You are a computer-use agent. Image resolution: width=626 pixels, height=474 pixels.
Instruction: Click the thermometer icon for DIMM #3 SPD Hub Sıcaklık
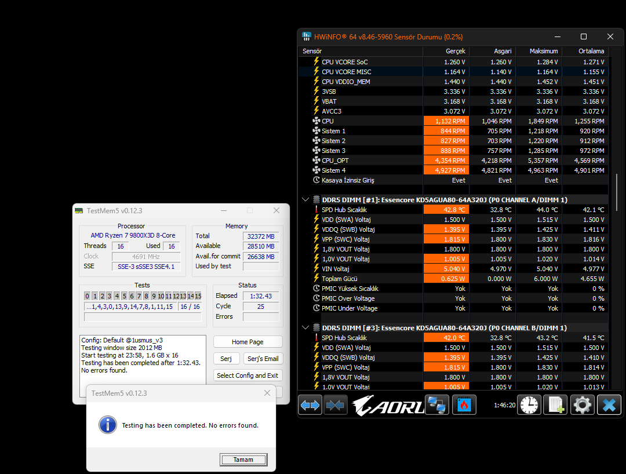coord(316,338)
